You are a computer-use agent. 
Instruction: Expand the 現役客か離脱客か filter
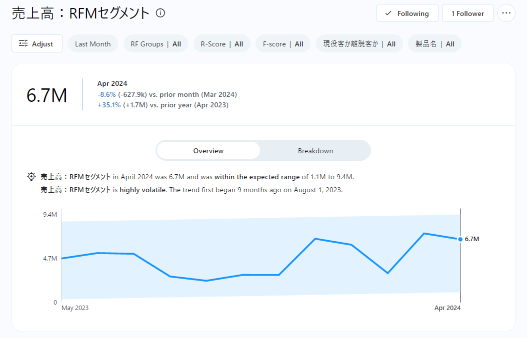[x=359, y=44]
